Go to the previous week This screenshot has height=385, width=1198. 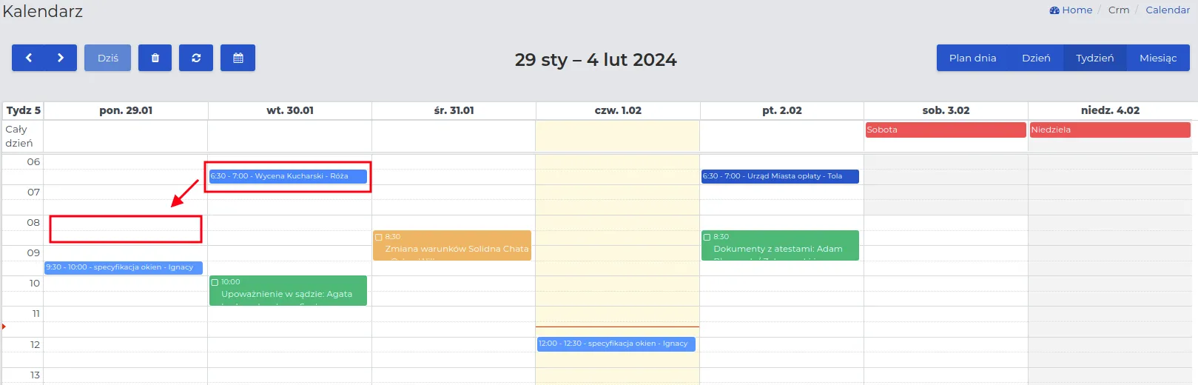click(28, 58)
